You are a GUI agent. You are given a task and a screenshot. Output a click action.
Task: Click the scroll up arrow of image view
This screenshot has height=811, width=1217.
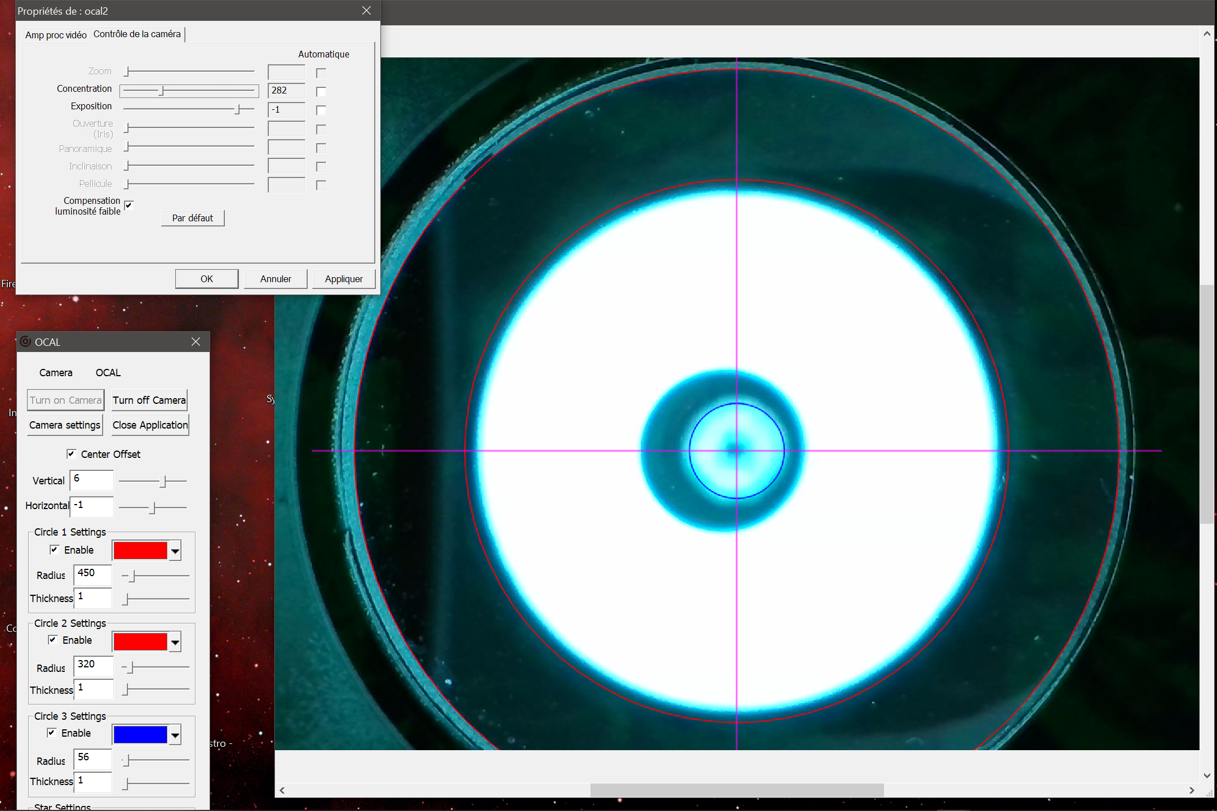pyautogui.click(x=1207, y=34)
